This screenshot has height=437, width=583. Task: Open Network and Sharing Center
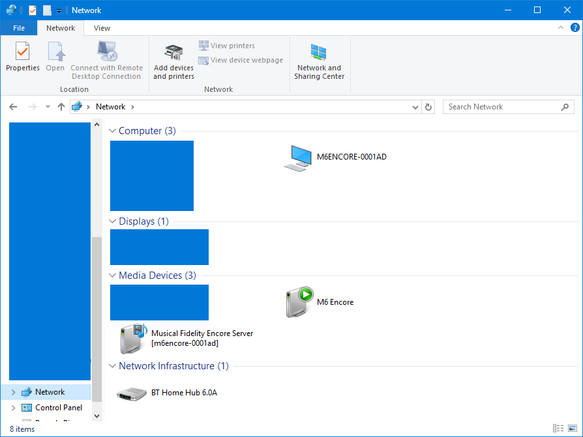[x=319, y=62]
